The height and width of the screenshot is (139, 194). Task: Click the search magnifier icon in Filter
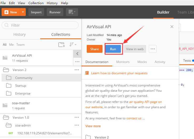click(x=6, y=25)
